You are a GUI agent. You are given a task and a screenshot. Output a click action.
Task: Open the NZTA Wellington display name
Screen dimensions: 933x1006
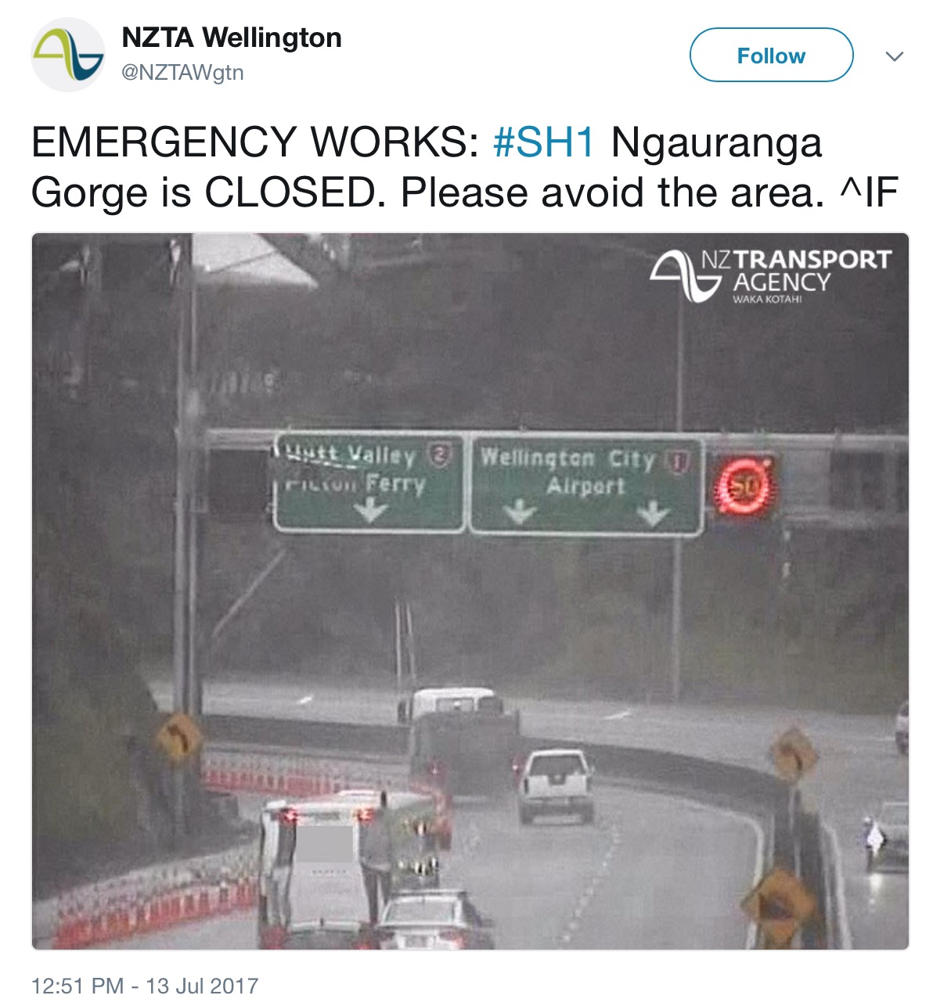coord(232,38)
